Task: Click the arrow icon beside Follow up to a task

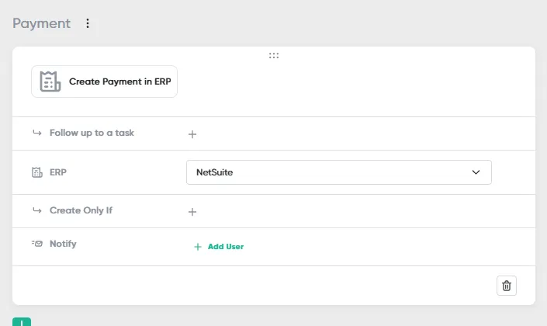Action: coord(37,133)
